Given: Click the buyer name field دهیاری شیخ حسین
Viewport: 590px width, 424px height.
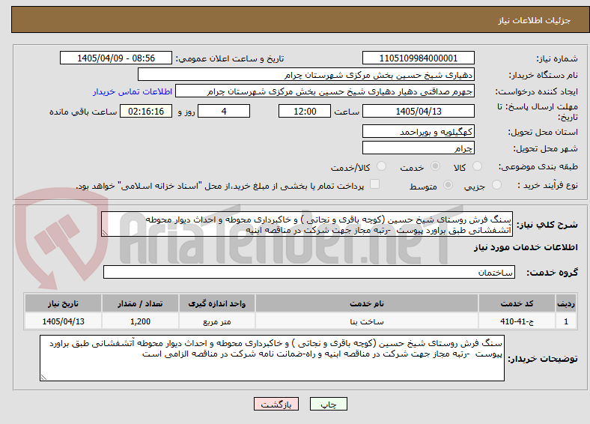Looking at the screenshot, I should [306, 75].
